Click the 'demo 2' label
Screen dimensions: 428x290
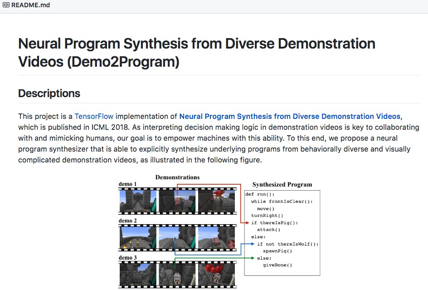coord(127,221)
